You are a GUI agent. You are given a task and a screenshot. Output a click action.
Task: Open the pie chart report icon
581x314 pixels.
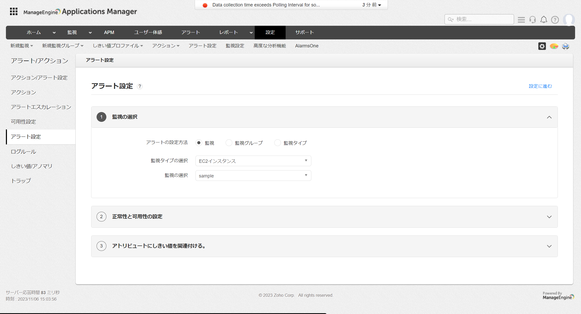tap(554, 46)
